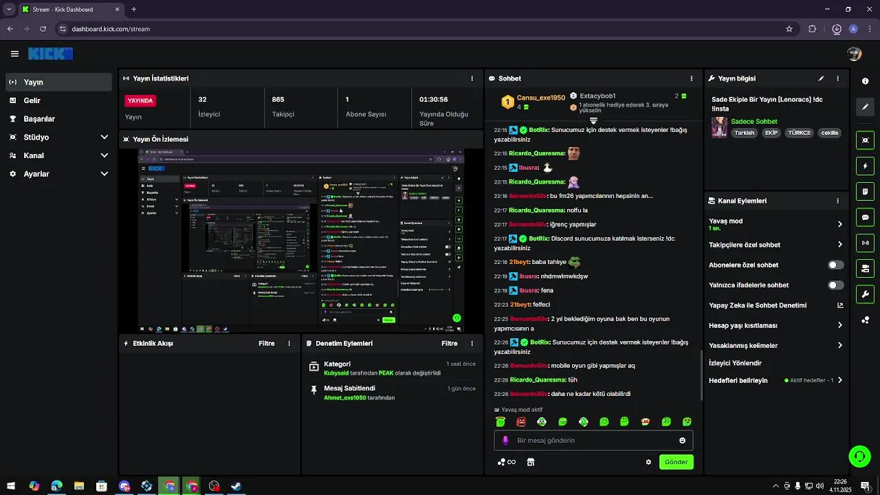Open Takipçilere özel sohbet chevron

pos(839,245)
